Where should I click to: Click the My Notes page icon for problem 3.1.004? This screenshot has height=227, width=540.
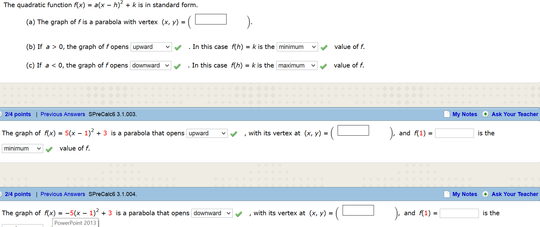pyautogui.click(x=447, y=194)
